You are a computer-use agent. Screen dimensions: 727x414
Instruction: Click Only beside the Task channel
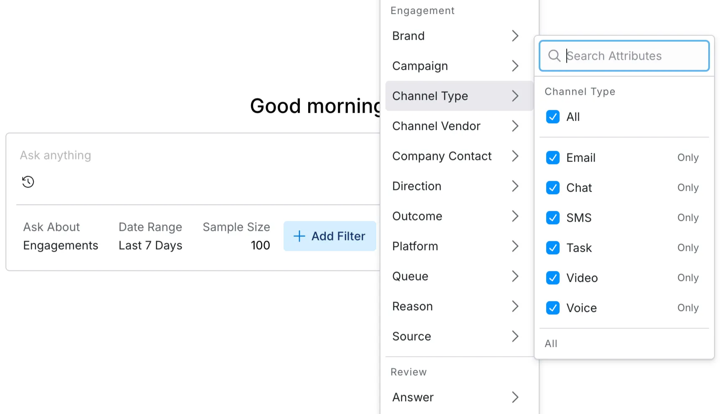(x=688, y=248)
